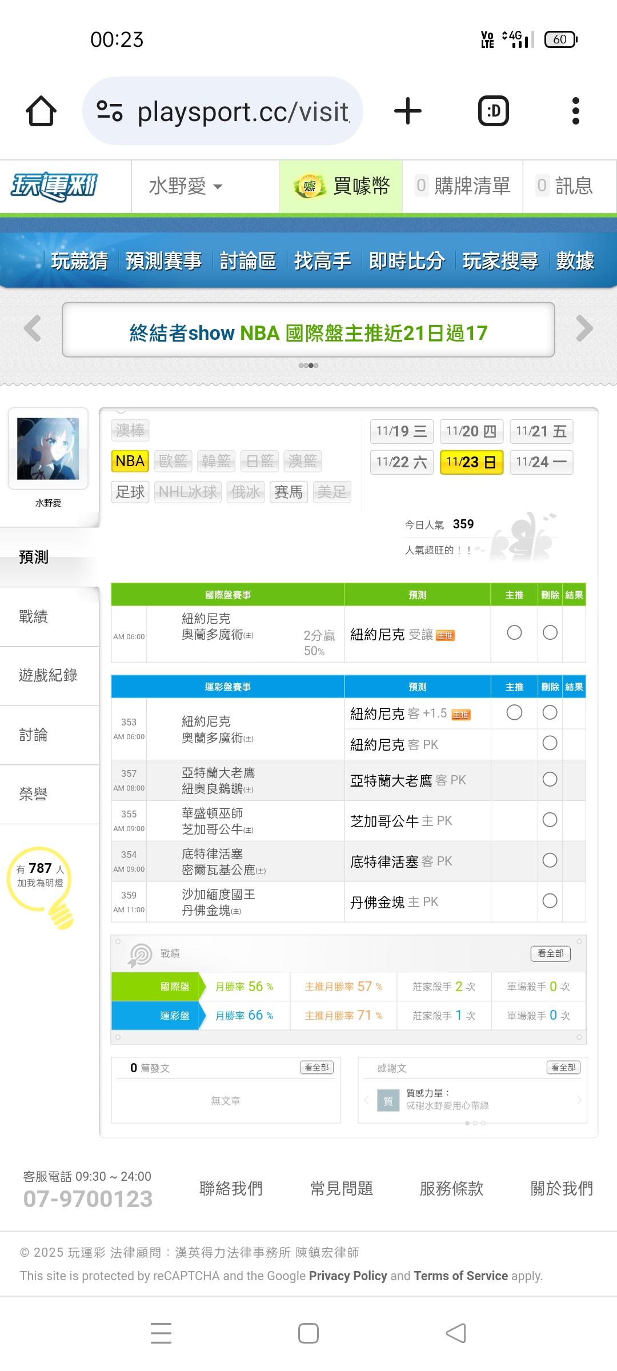Select delete radio for 亞特蘭大老鷹 客 PK
This screenshot has height=1371, width=617.
point(550,779)
